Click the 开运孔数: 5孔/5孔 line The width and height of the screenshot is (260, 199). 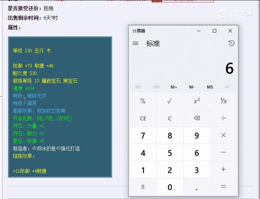pyautogui.click(x=43, y=118)
